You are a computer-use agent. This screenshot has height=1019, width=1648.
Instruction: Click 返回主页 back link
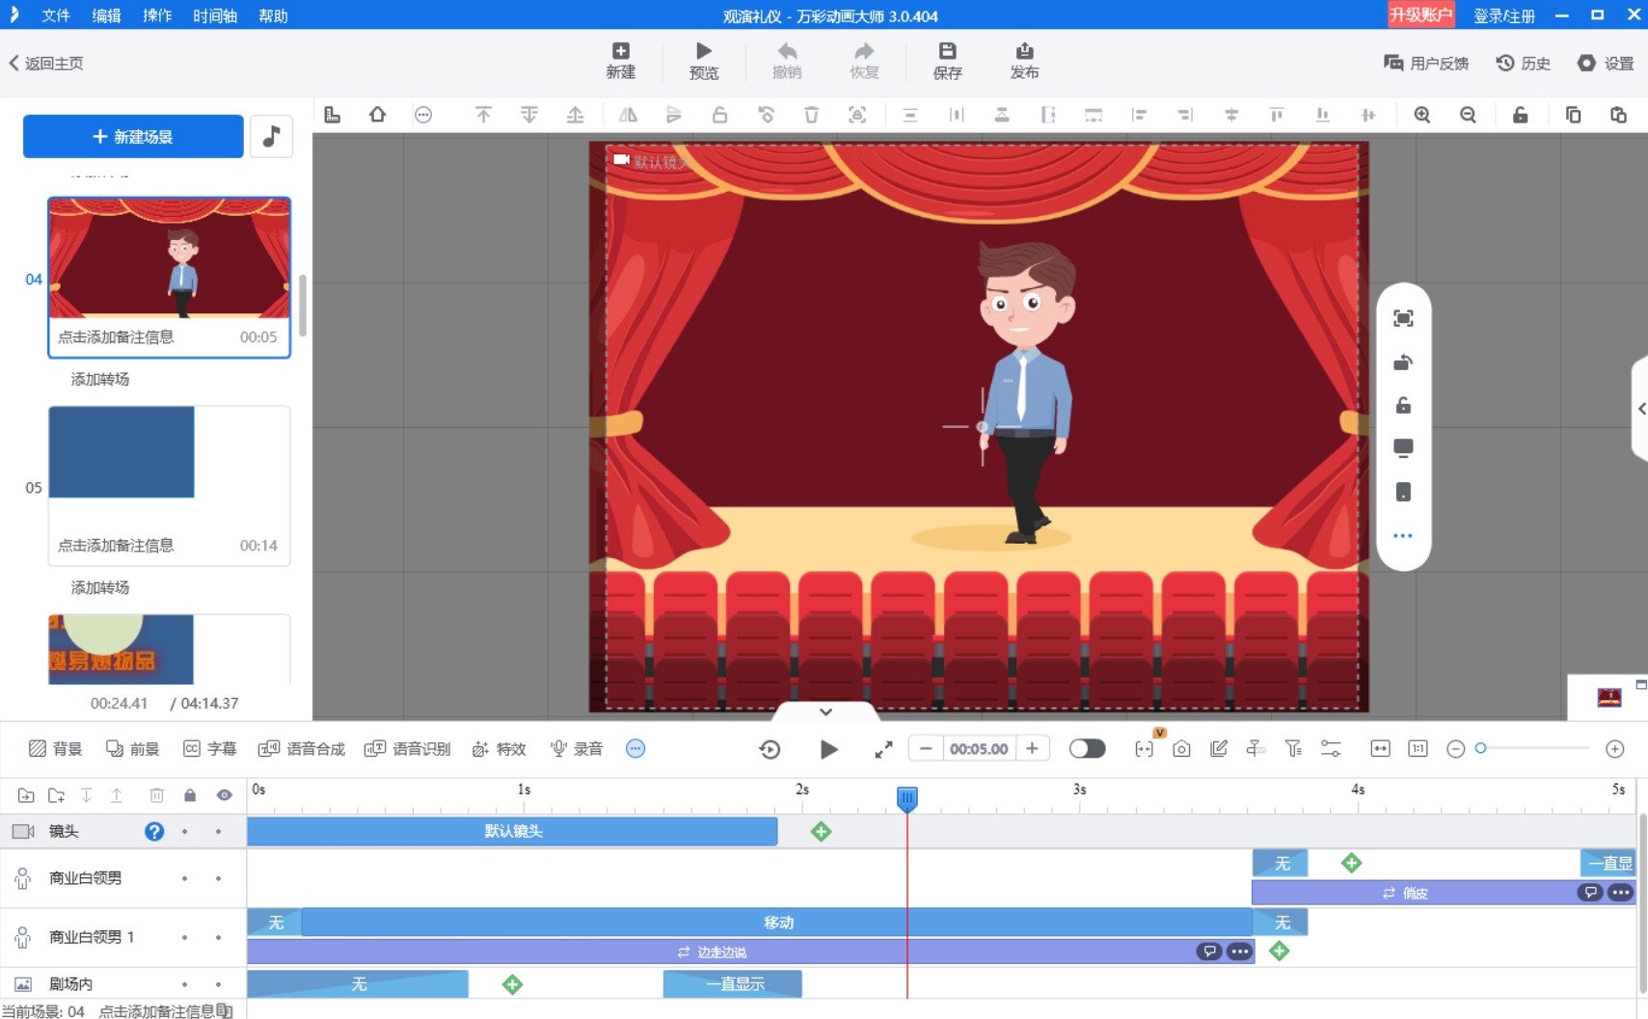(x=46, y=63)
